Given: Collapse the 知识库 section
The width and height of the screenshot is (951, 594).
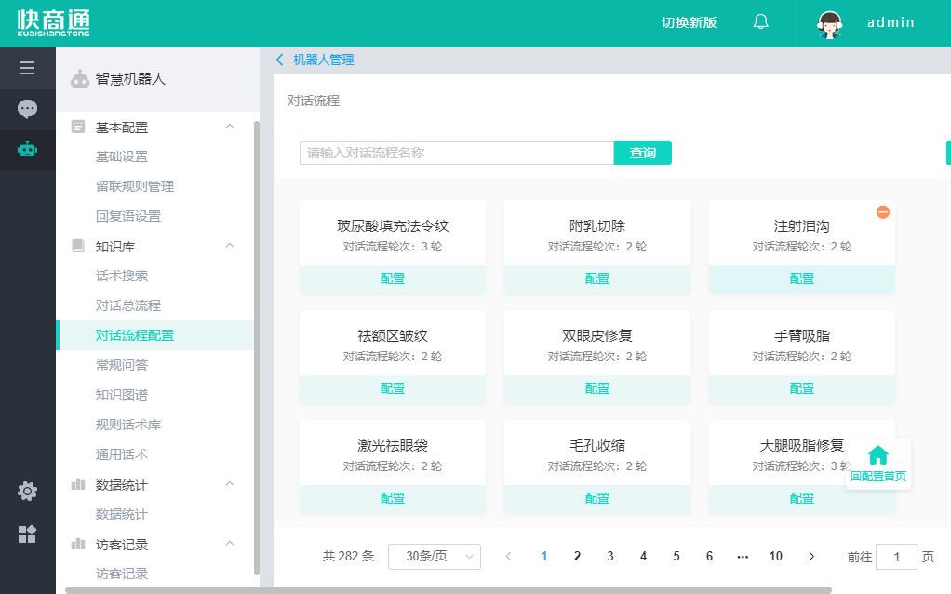Looking at the screenshot, I should click(230, 246).
